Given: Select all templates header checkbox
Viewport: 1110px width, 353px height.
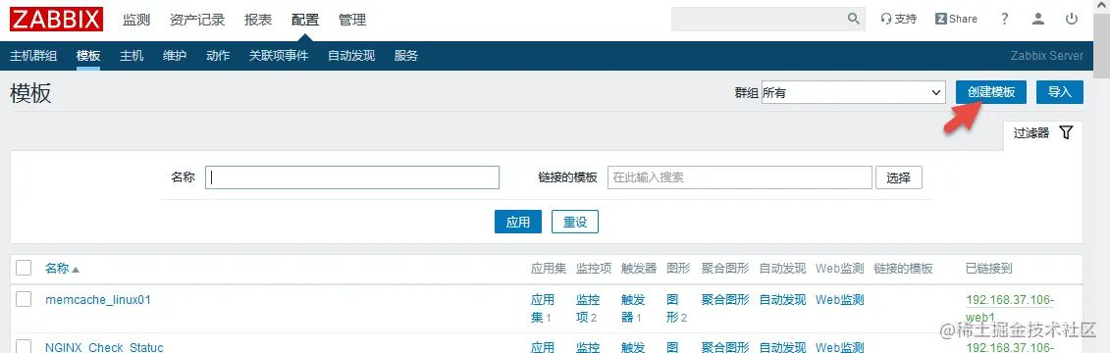Looking at the screenshot, I should coord(25,268).
